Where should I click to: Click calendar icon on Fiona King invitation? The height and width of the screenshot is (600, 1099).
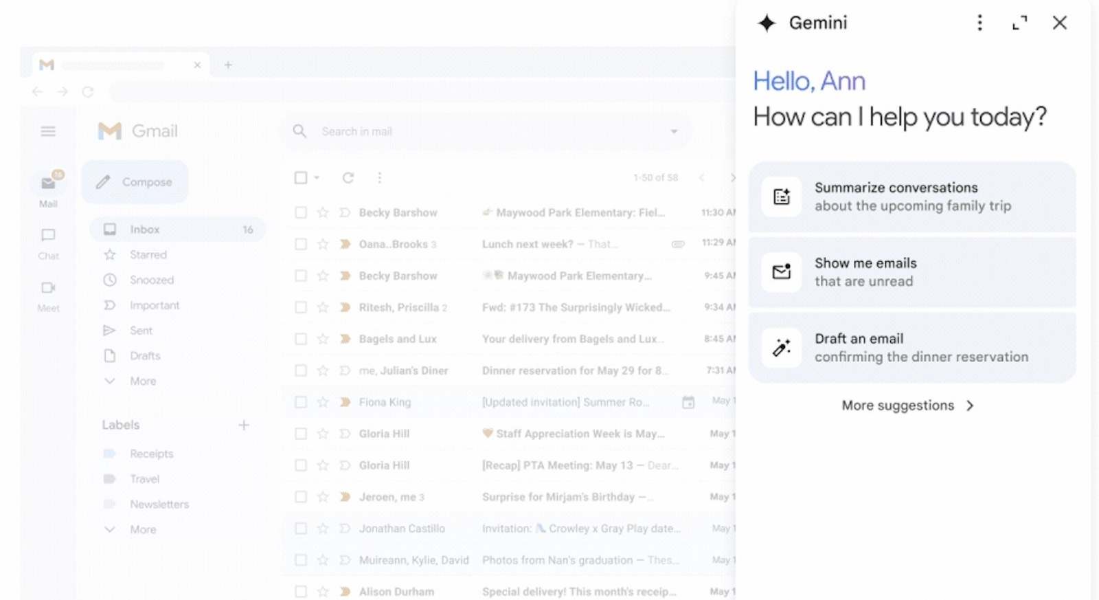[x=688, y=402]
